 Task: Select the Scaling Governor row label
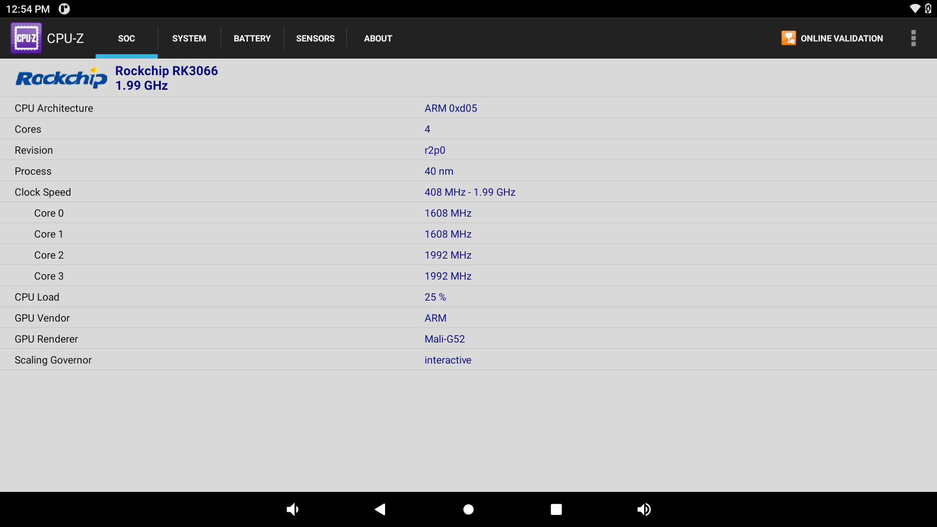point(53,360)
